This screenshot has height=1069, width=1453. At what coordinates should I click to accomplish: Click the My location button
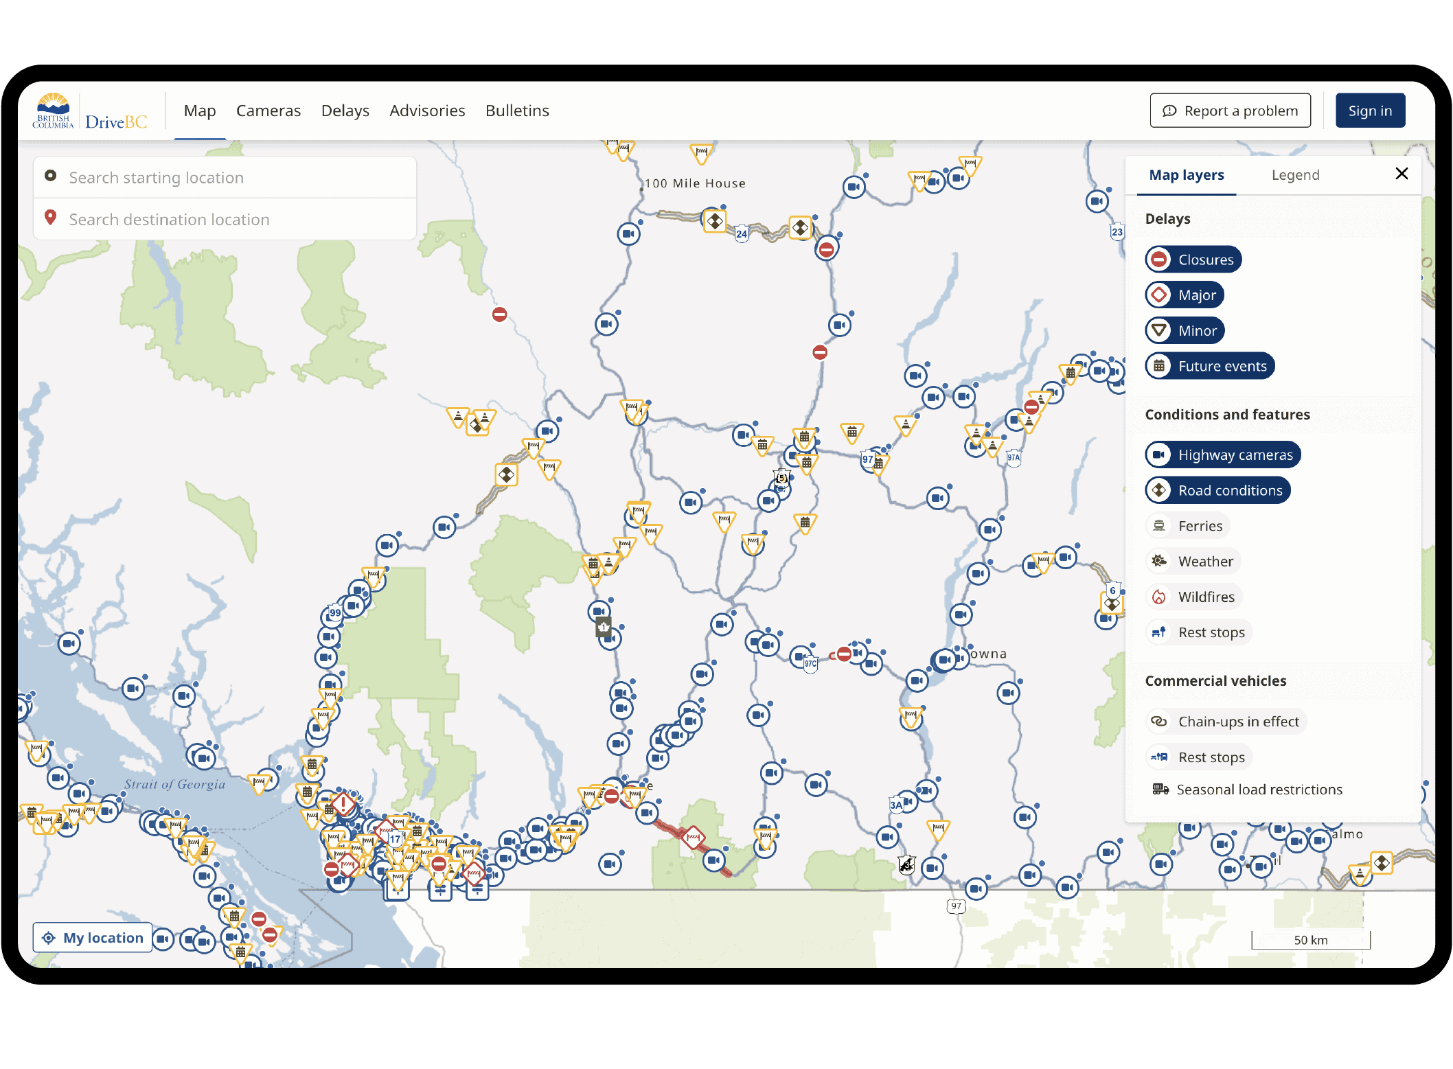point(93,938)
